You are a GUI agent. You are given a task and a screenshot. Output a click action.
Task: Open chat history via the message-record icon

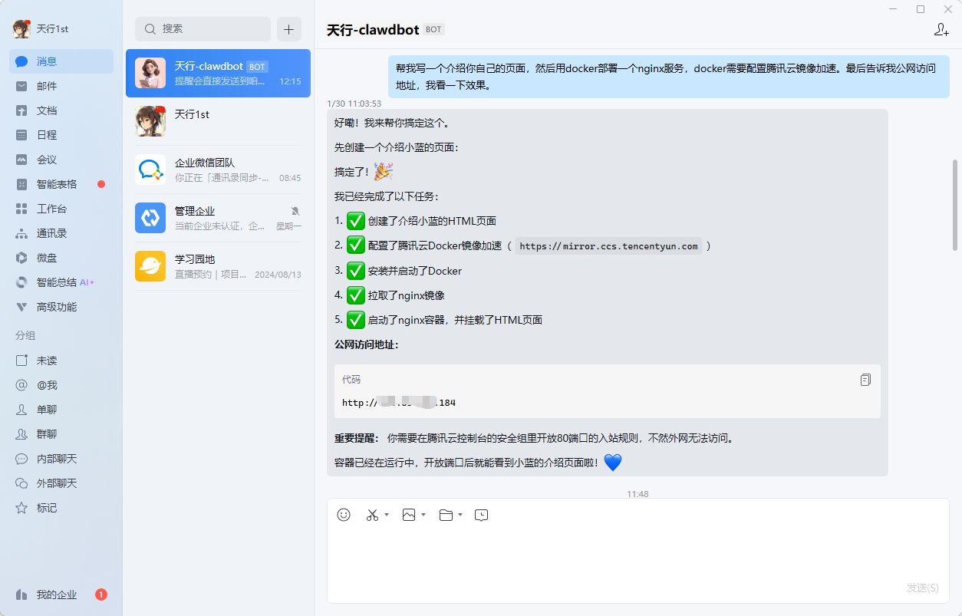[x=481, y=516]
